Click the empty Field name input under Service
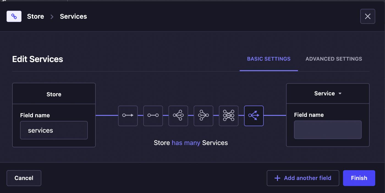 point(328,129)
